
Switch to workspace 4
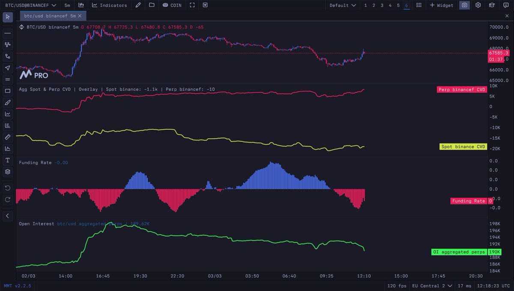click(390, 5)
